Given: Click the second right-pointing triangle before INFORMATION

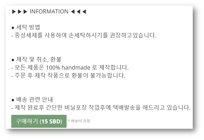Looking at the screenshot, I should [20, 12].
